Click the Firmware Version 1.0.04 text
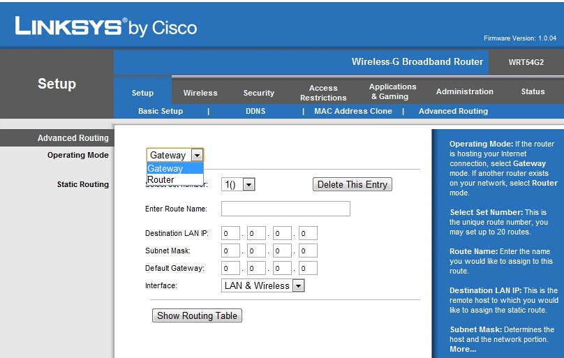 pos(520,38)
